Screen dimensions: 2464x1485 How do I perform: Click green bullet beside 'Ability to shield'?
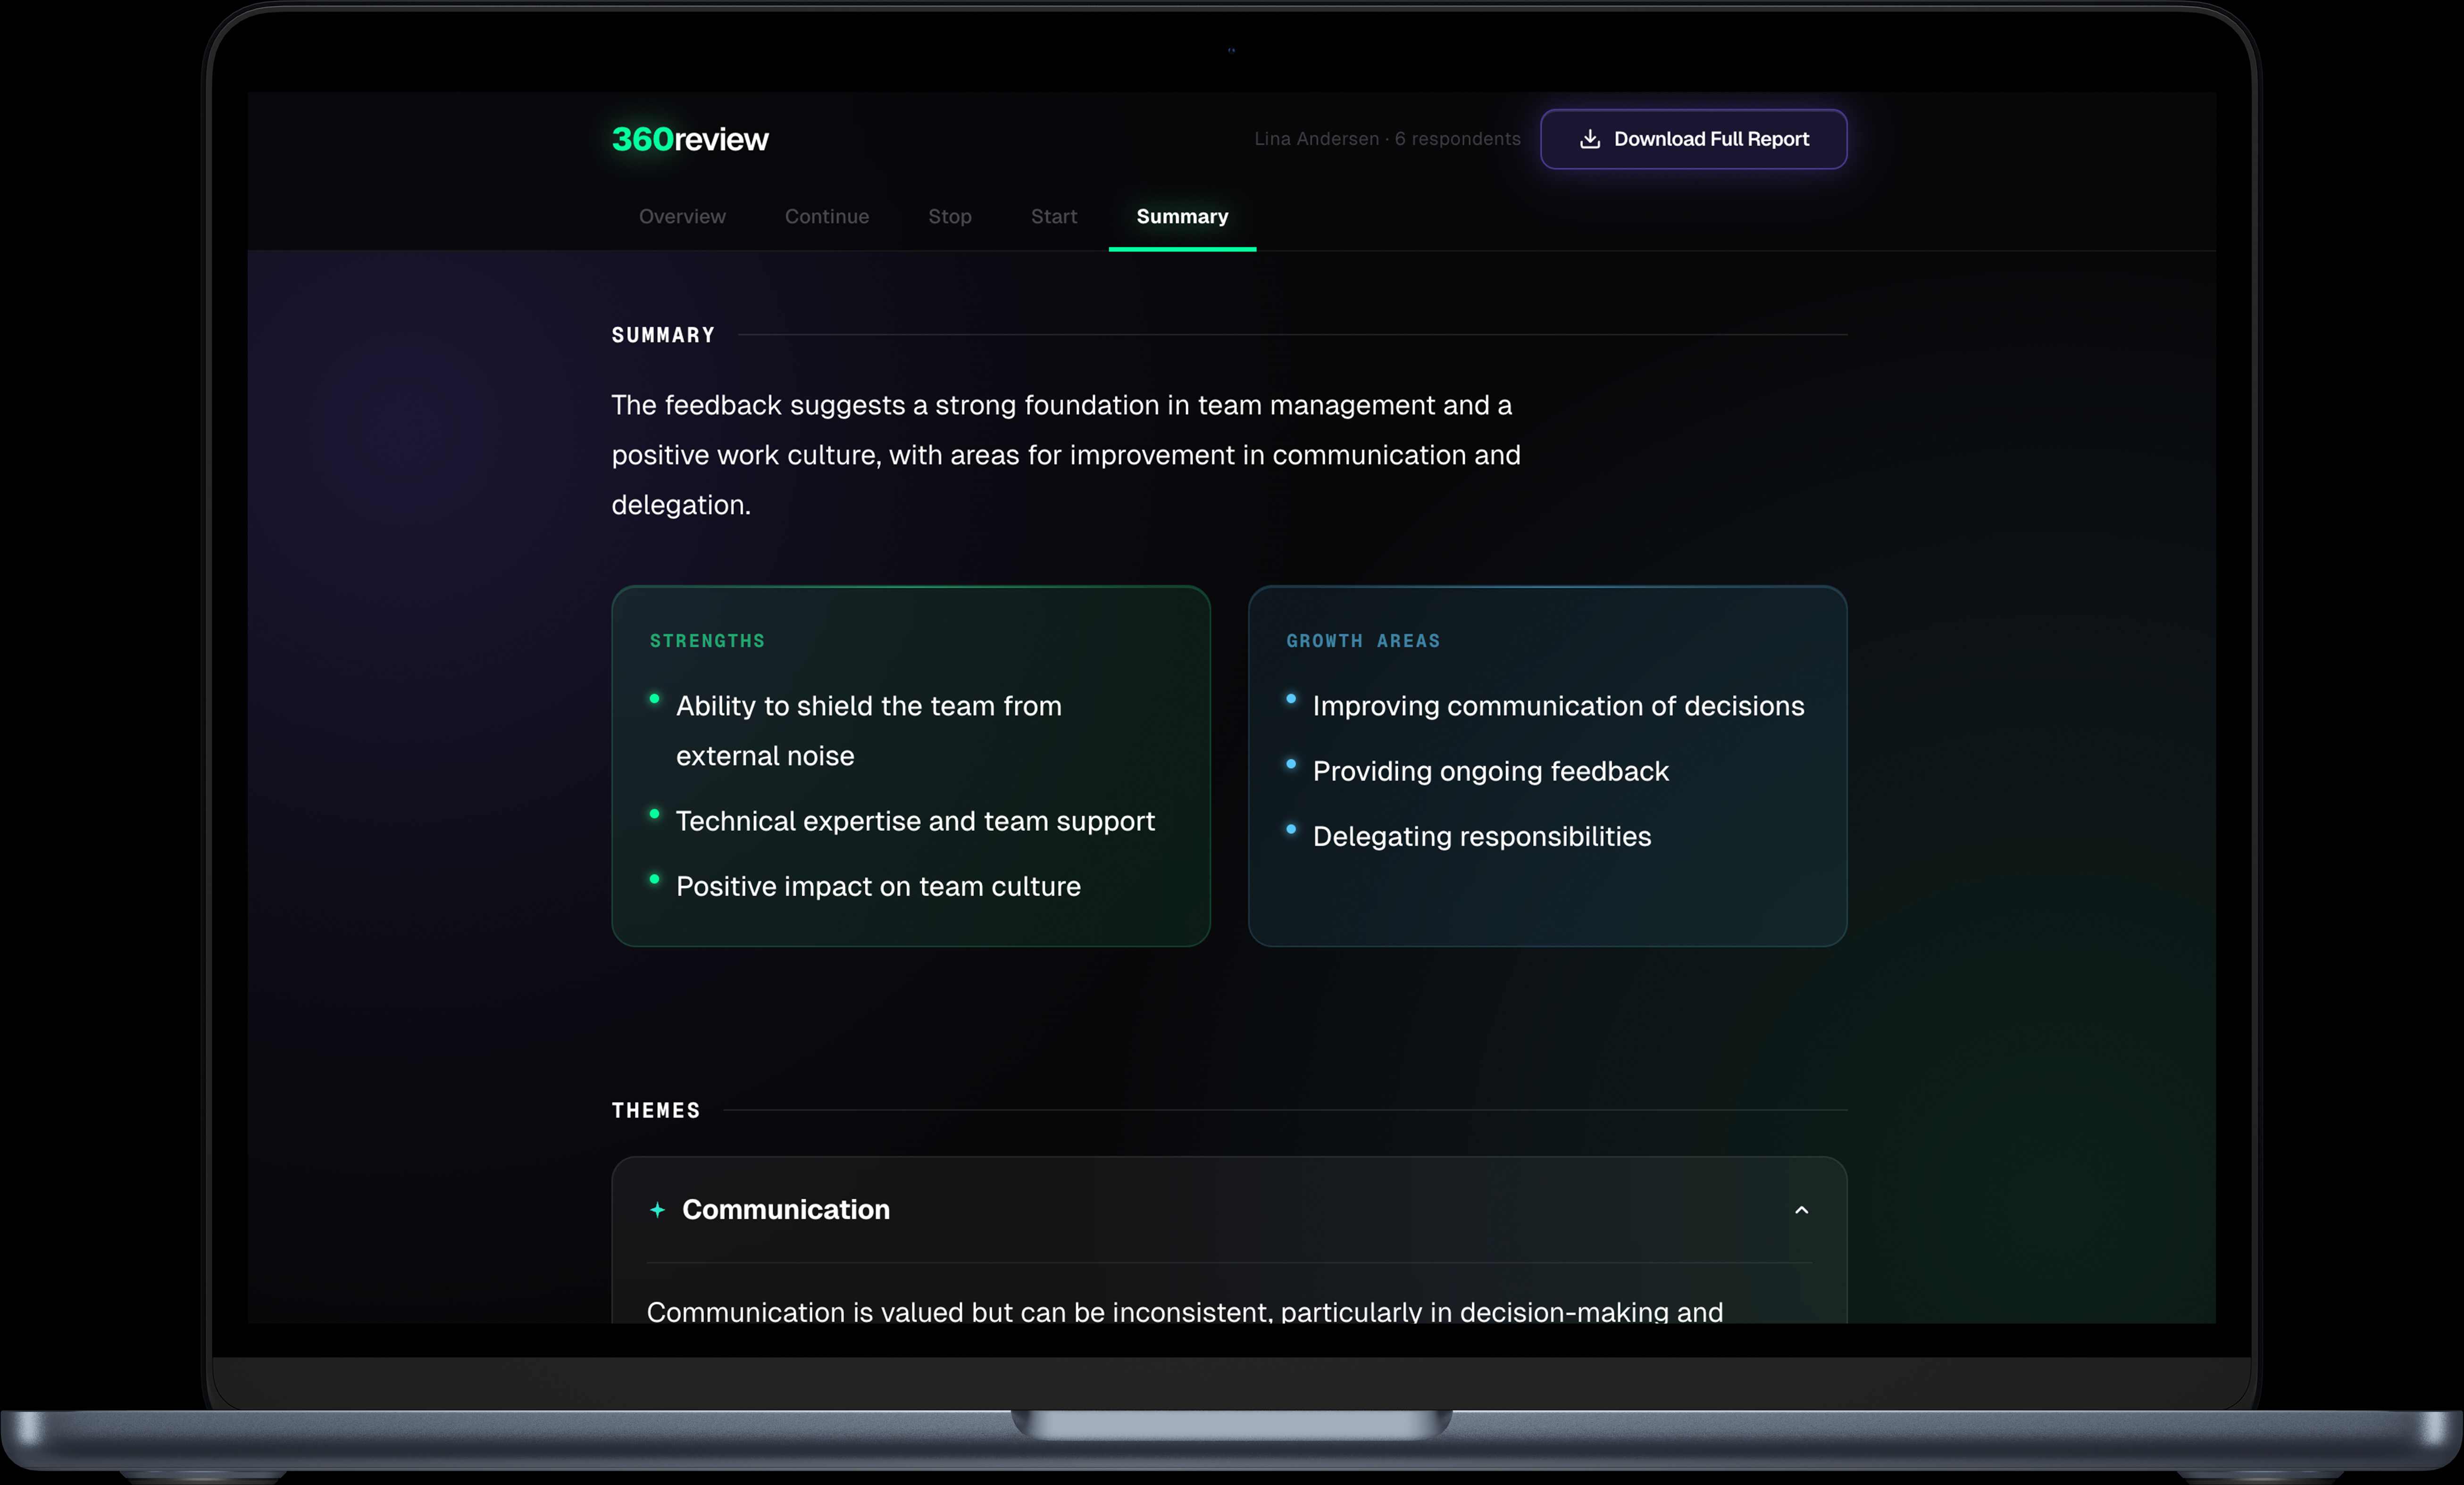click(x=654, y=699)
